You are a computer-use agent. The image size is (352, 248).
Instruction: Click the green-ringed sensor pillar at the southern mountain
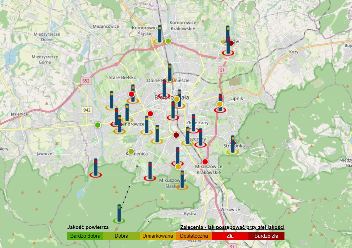click(x=119, y=214)
